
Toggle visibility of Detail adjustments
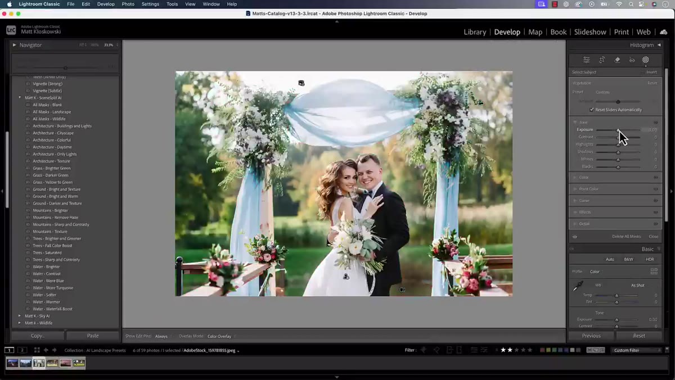[656, 224]
